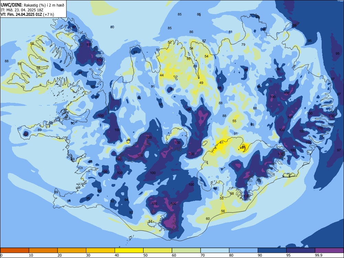Select the dark blue 90–95 legend swatch
The height and width of the screenshot is (258, 344).
tap(272, 250)
